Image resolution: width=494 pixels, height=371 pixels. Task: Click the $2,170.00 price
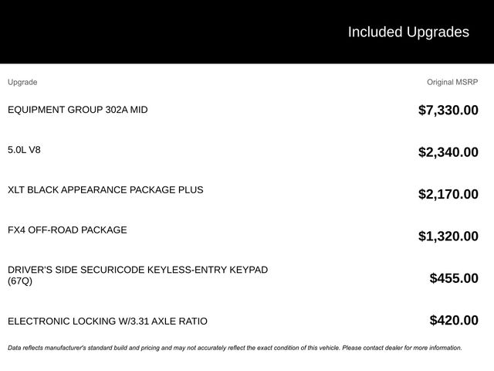[448, 194]
